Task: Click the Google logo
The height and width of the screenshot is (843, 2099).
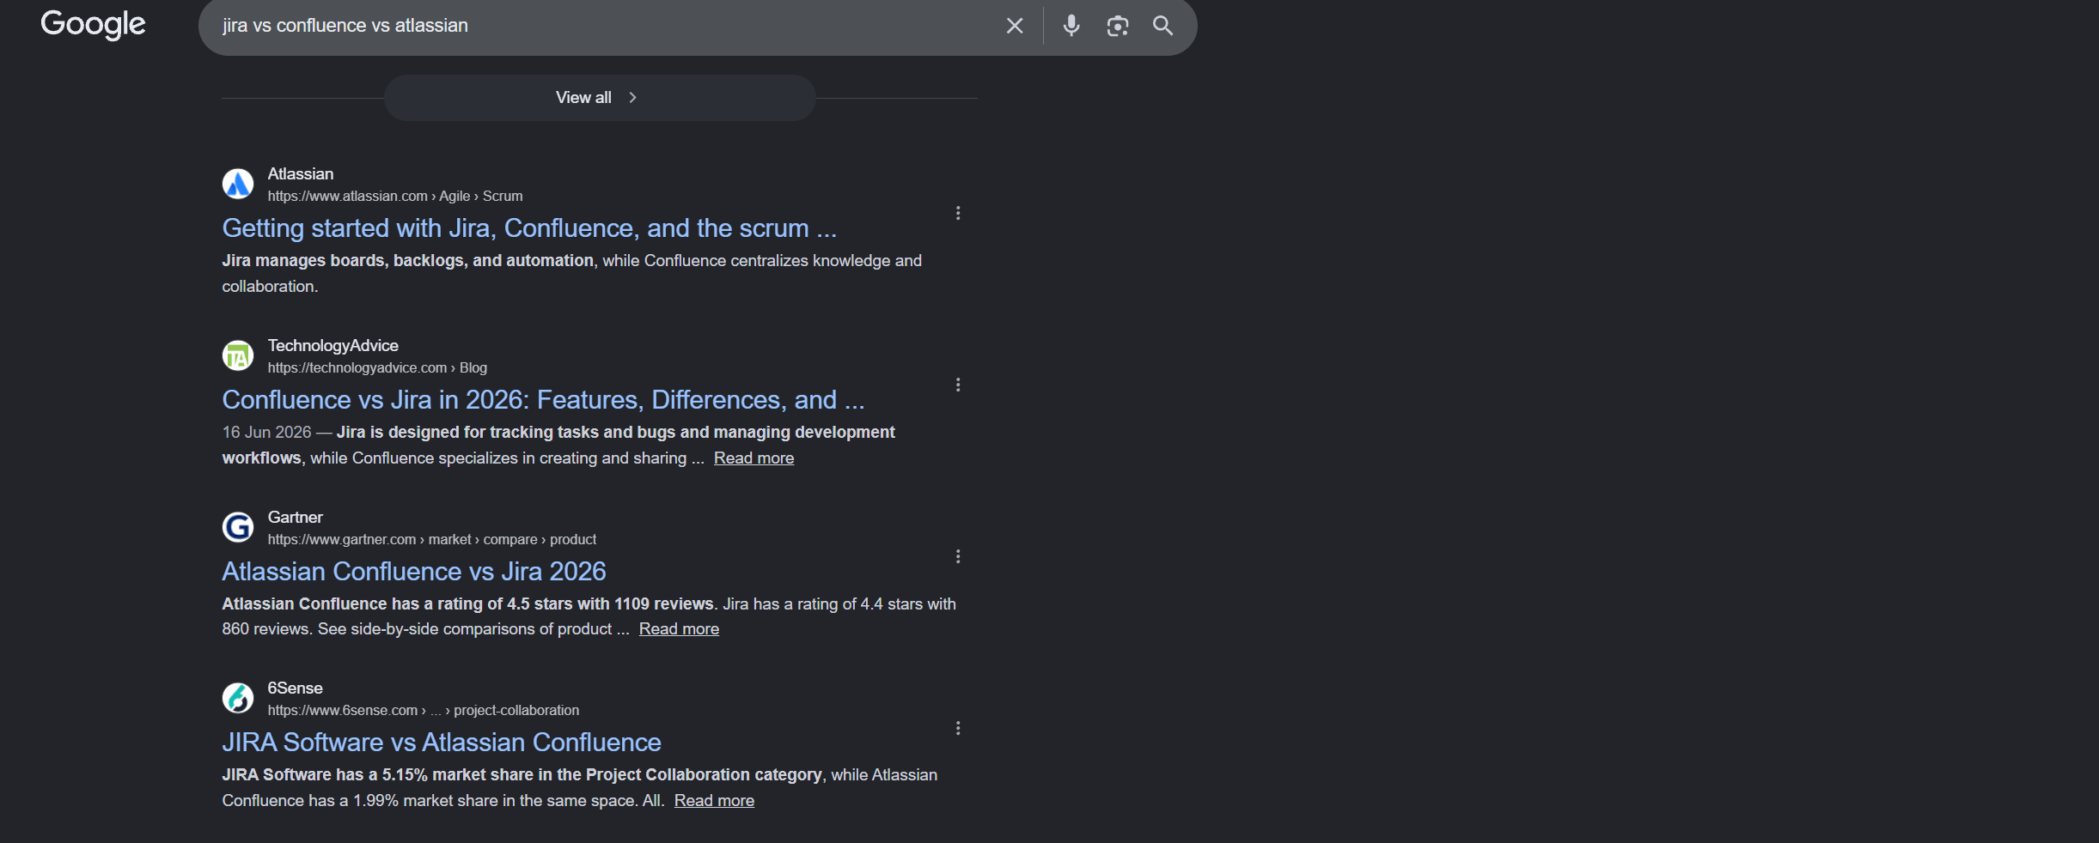Action: [x=93, y=25]
